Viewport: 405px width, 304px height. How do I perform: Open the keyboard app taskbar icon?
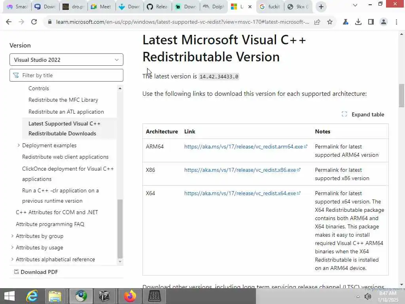pos(155,296)
